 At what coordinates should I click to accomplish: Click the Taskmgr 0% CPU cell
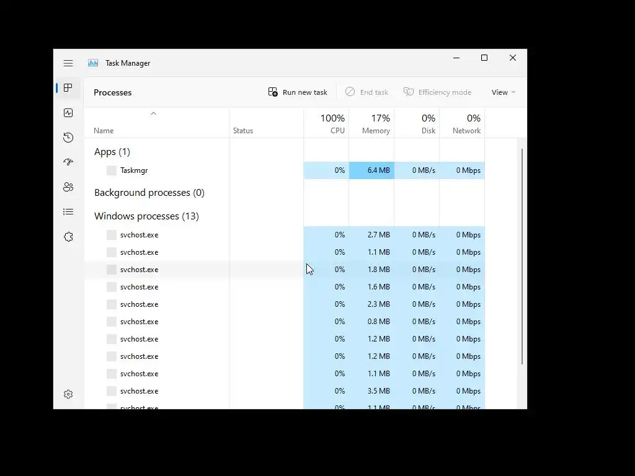[x=326, y=170]
